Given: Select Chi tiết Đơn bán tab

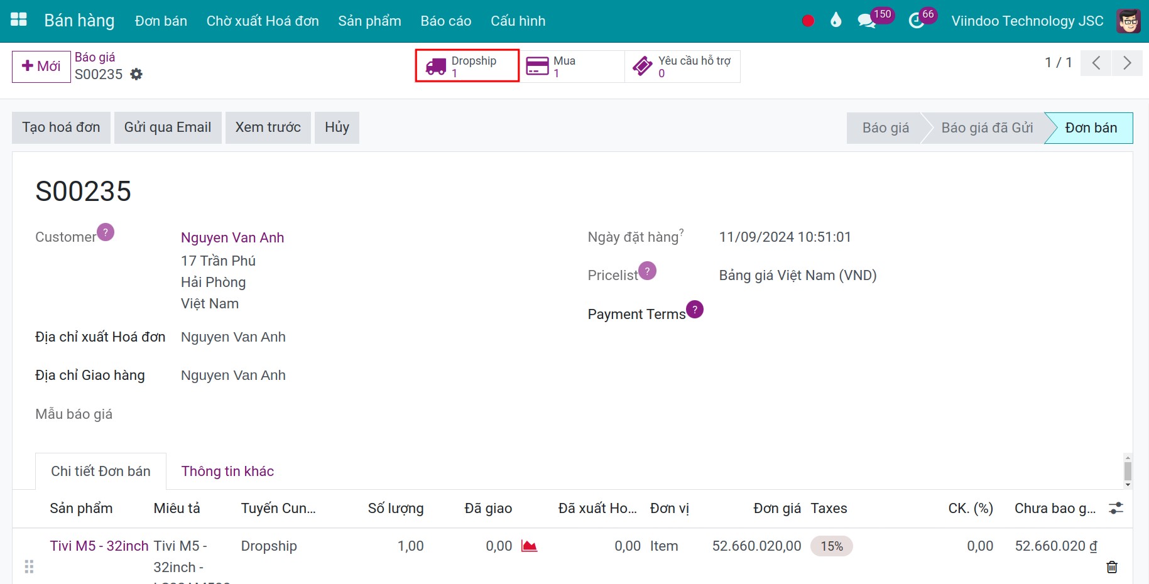Looking at the screenshot, I should point(101,472).
